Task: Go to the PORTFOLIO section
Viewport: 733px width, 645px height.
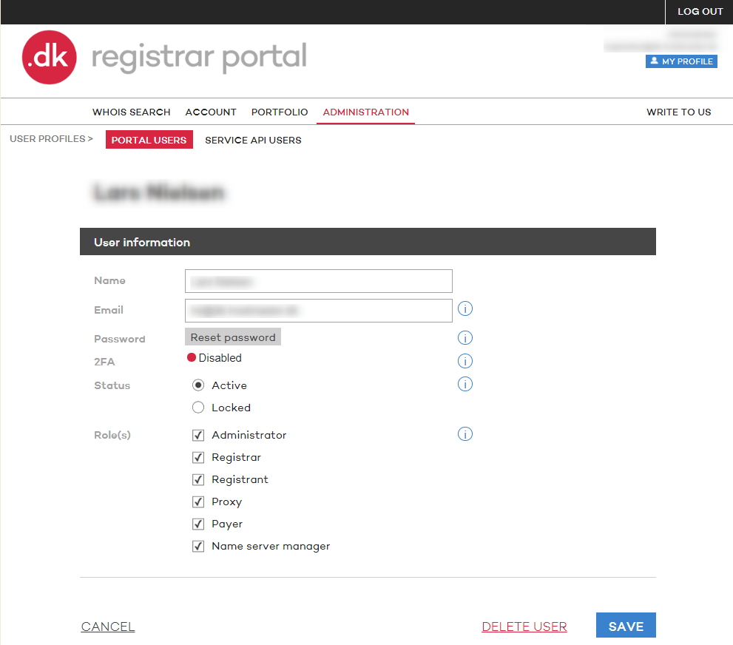Action: click(x=279, y=112)
